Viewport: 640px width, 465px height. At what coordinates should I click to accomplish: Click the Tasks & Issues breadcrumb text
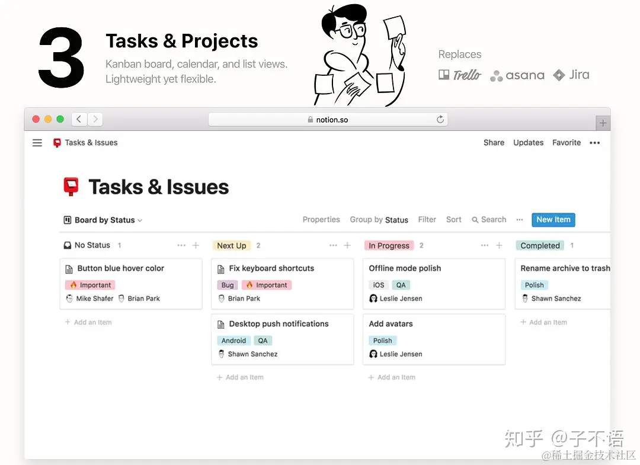91,143
